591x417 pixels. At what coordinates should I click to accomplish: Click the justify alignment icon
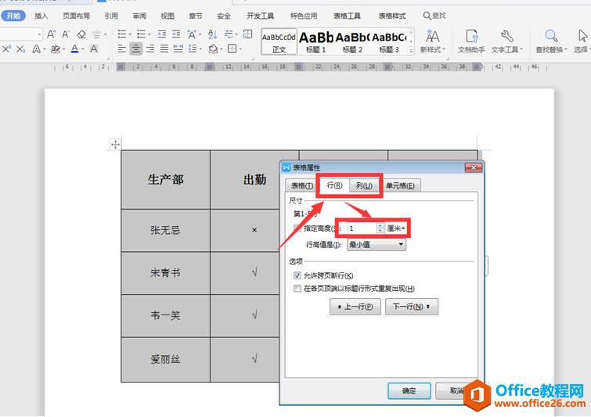coord(164,49)
